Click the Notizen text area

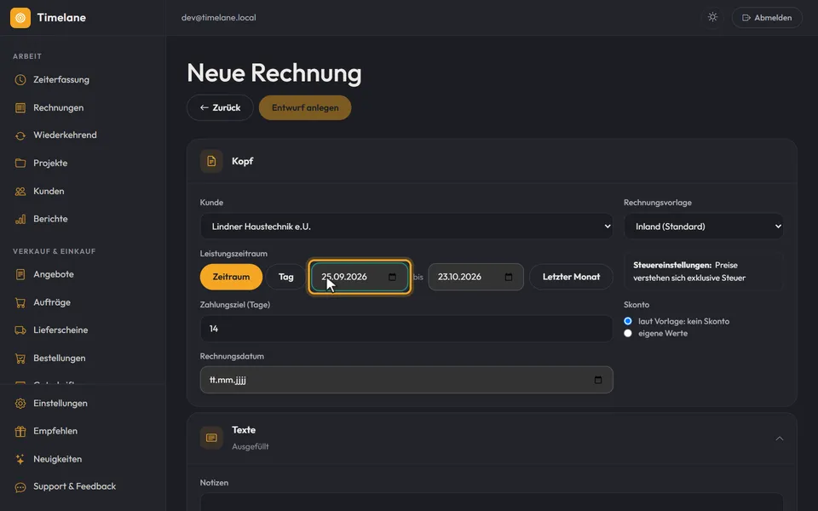click(x=492, y=502)
